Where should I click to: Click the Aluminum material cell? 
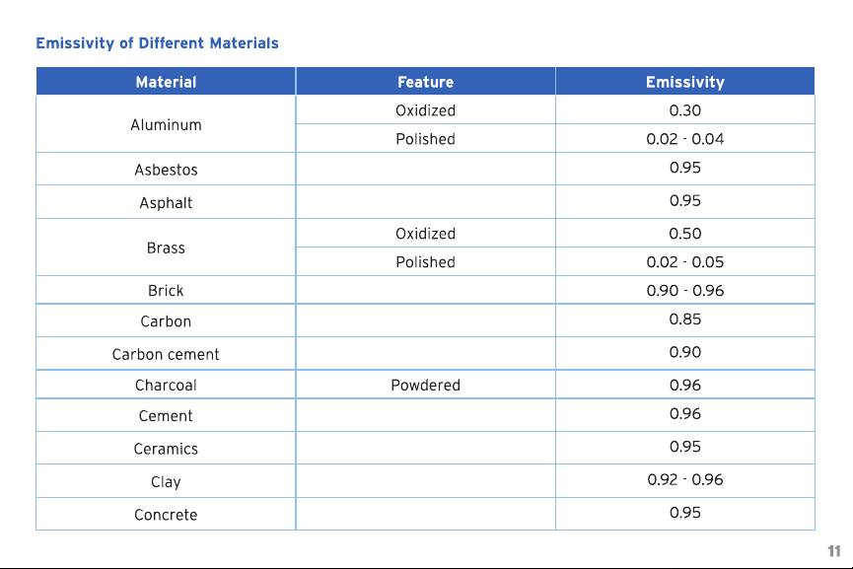pyautogui.click(x=166, y=124)
